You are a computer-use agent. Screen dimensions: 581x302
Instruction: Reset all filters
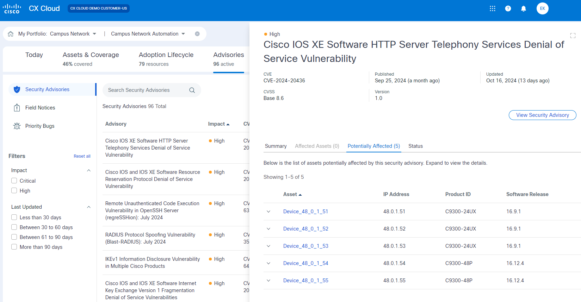click(82, 156)
